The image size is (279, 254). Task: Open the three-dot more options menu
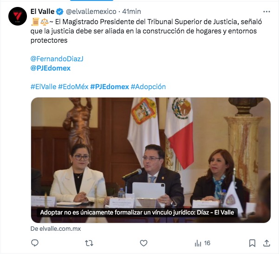tap(266, 12)
